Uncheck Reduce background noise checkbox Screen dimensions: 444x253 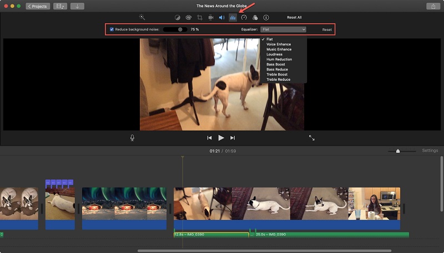[112, 29]
